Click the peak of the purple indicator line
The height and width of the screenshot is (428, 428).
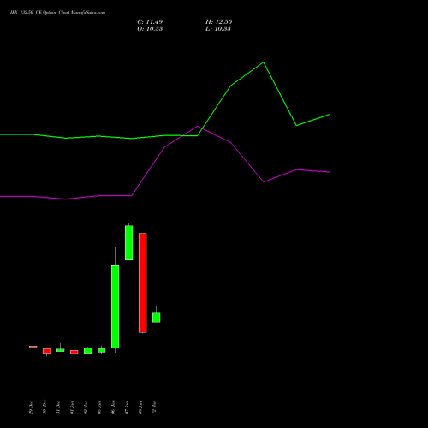[198, 126]
